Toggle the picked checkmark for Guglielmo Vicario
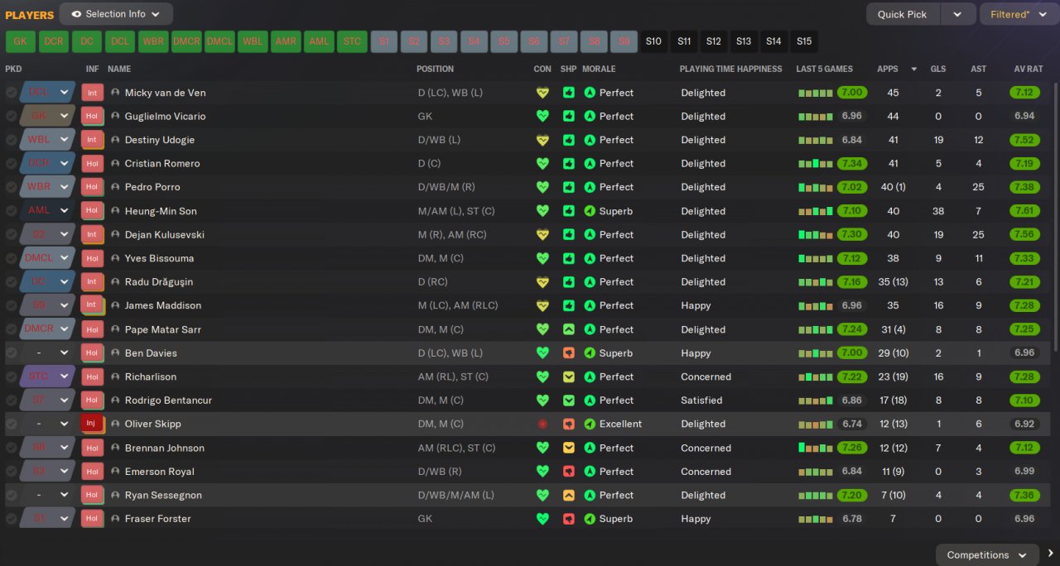This screenshot has width=1060, height=566. [x=11, y=116]
